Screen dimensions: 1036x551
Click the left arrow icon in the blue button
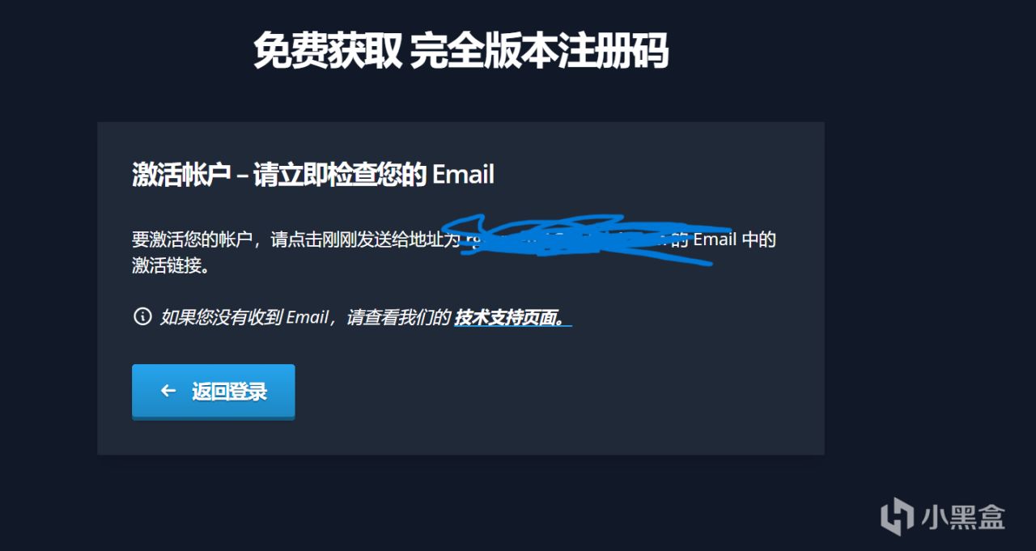pos(168,391)
